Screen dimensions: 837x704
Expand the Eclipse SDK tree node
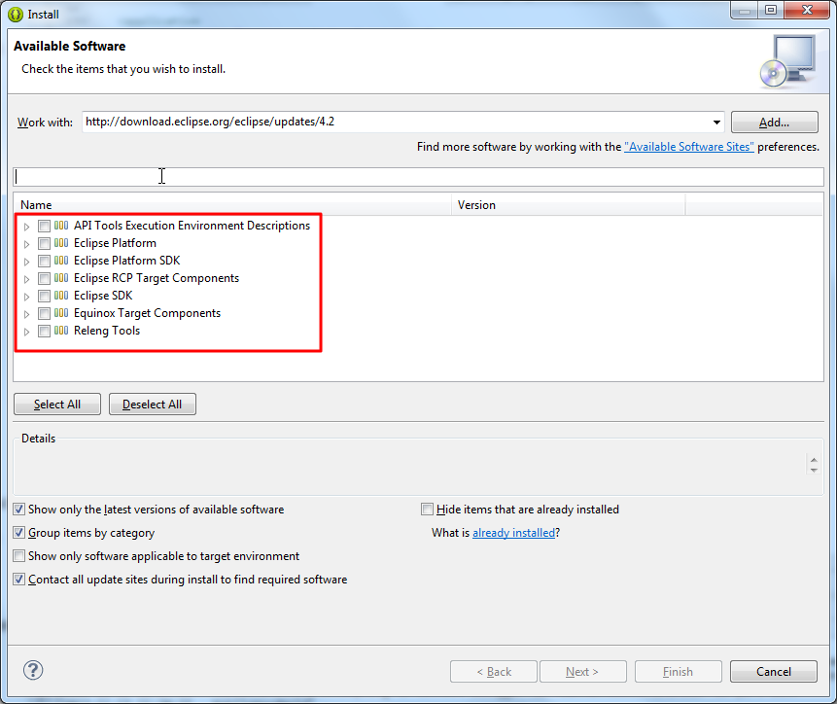coord(26,297)
